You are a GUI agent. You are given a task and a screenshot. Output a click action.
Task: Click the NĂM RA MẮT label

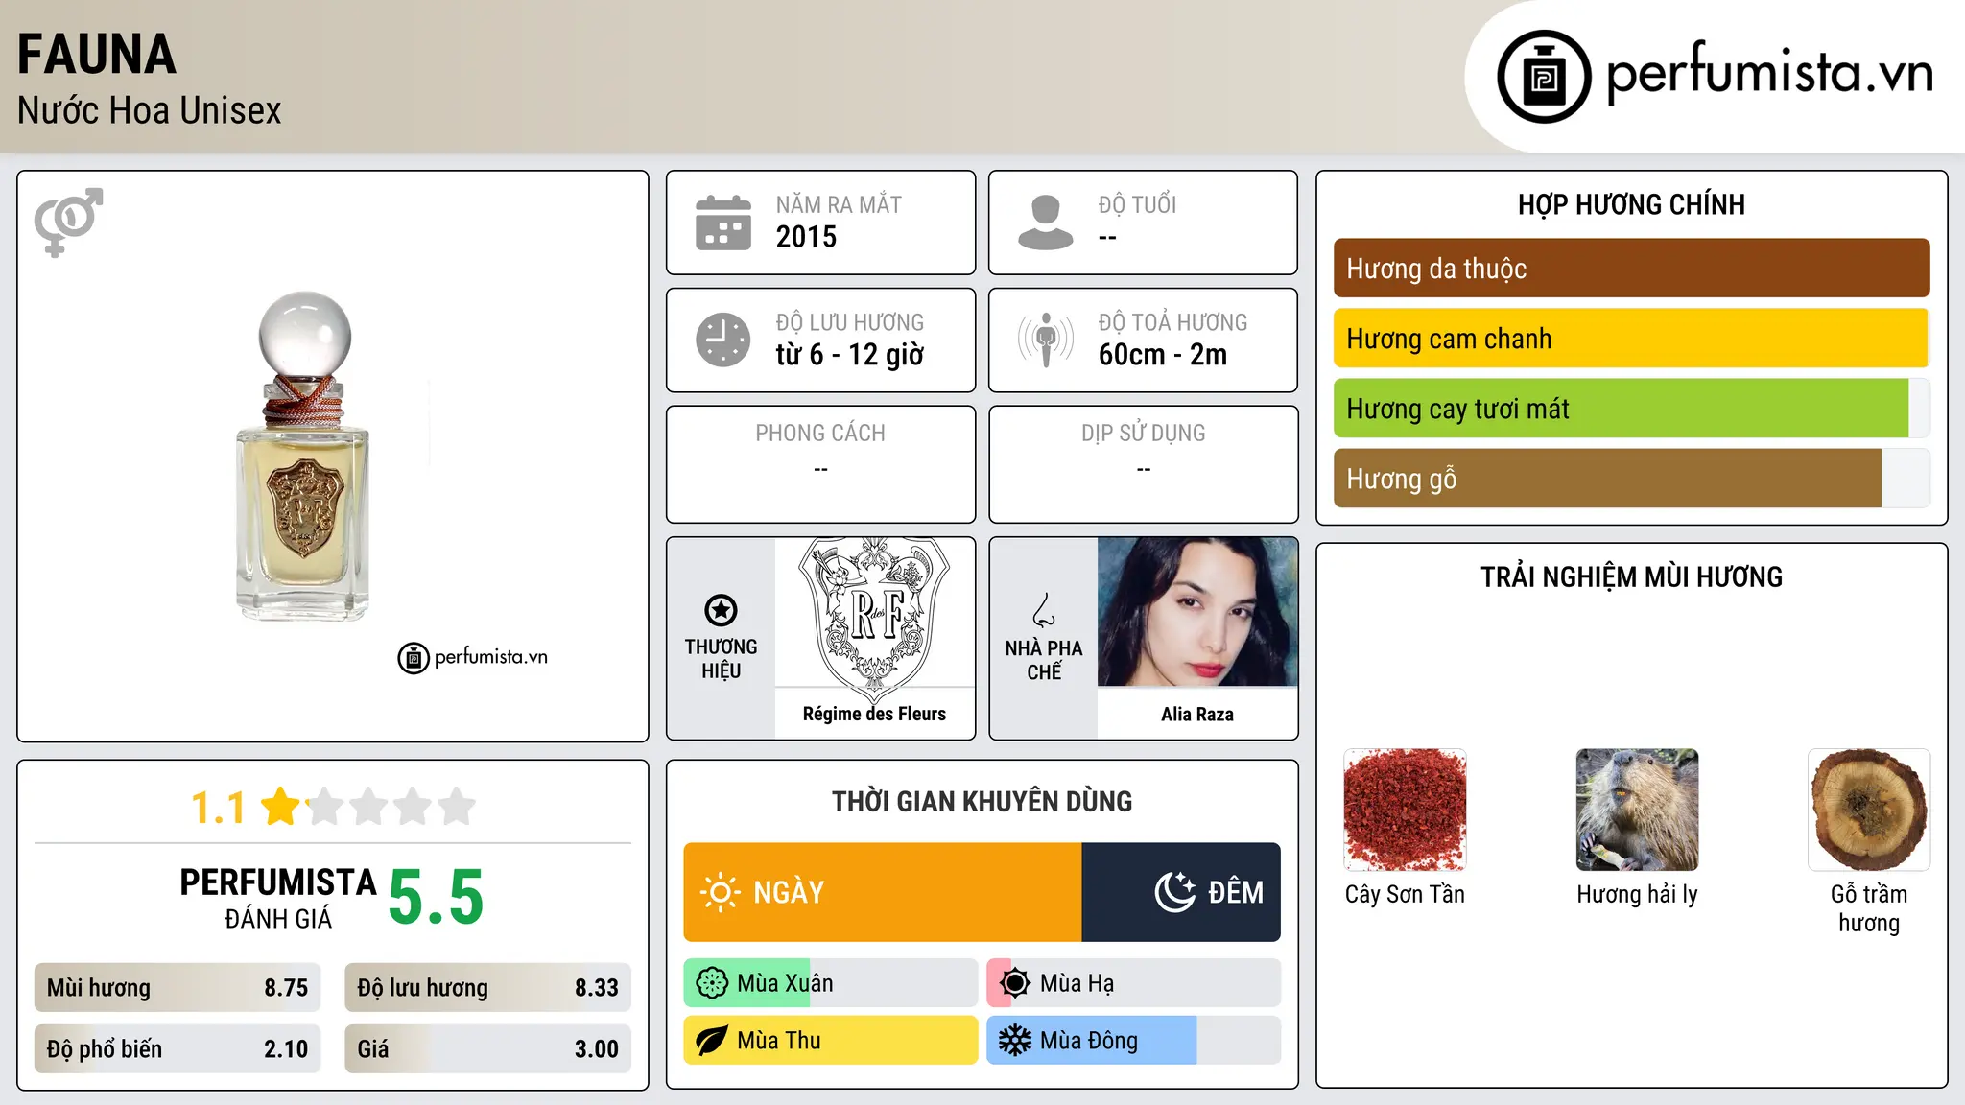point(839,204)
